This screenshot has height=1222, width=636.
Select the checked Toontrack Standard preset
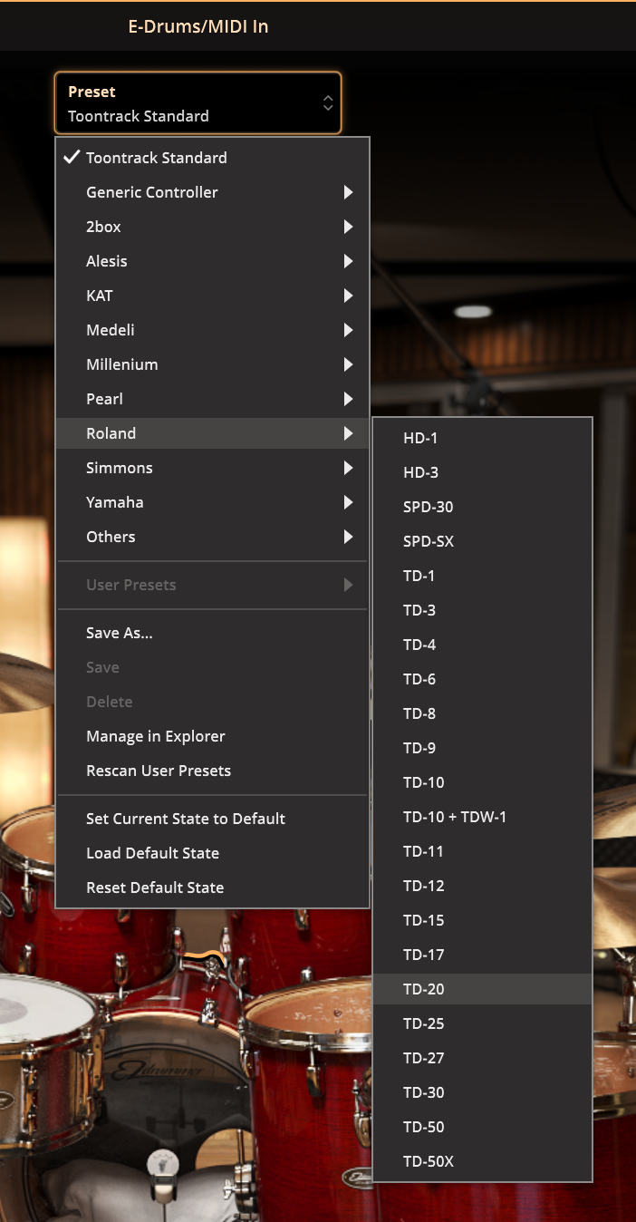click(156, 158)
